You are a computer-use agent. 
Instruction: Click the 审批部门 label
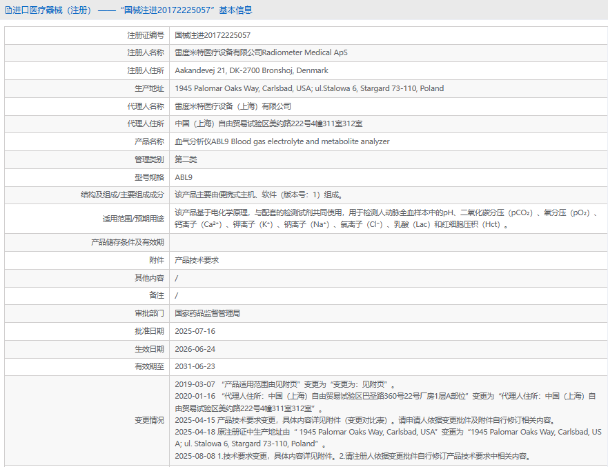click(149, 313)
